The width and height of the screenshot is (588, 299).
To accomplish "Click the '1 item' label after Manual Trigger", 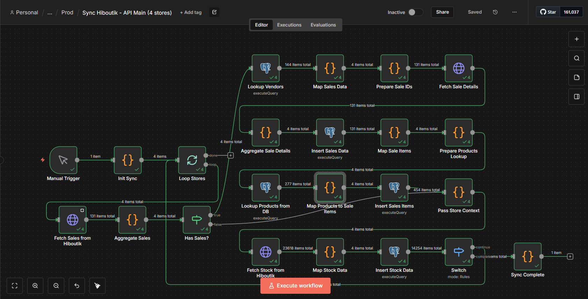I will pyautogui.click(x=95, y=156).
